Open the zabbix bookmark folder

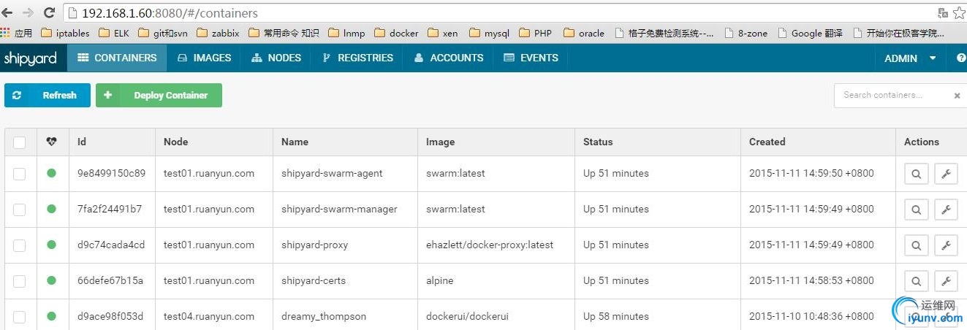tap(217, 33)
